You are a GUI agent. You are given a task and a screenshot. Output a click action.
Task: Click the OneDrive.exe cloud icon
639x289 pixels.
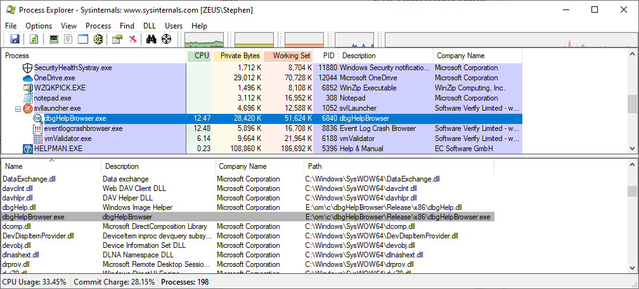click(27, 78)
